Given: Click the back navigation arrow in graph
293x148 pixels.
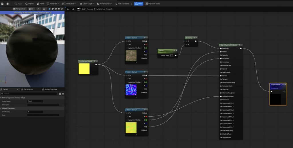Looking at the screenshot, I should point(68,9).
